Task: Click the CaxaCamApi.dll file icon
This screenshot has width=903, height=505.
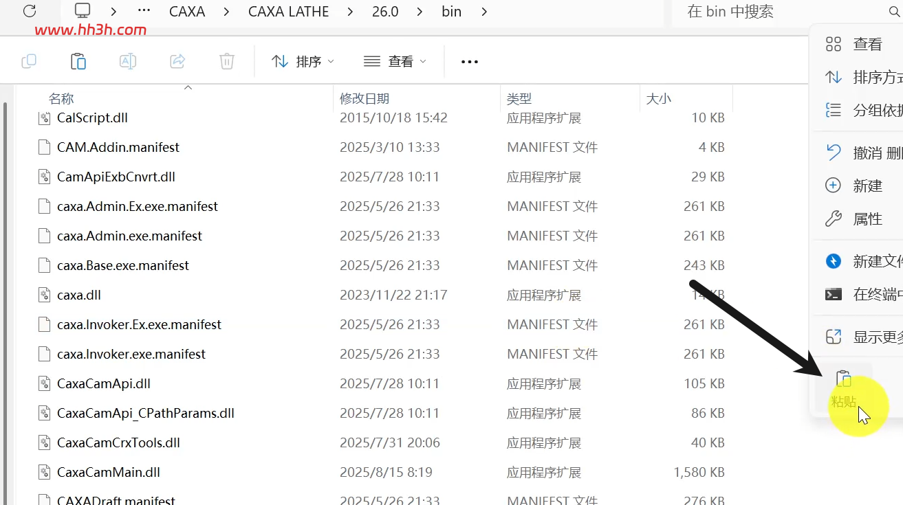Action: coord(45,383)
